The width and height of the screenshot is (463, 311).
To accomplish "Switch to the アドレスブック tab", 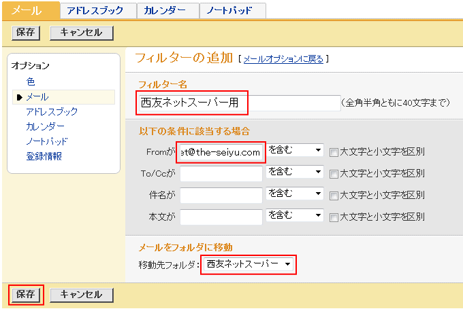I will pyautogui.click(x=97, y=10).
